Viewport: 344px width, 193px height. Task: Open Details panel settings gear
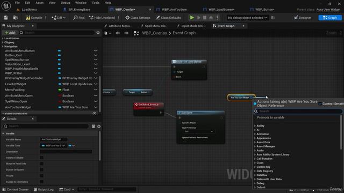(x=99, y=127)
